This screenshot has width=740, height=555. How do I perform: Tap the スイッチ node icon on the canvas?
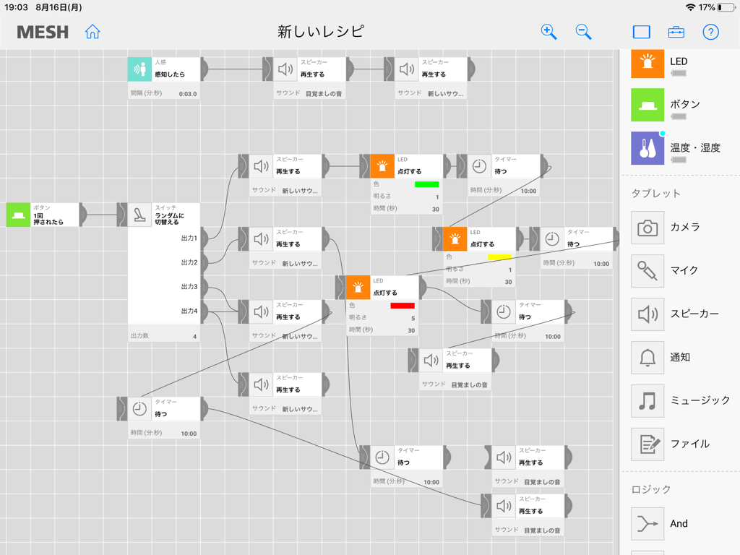click(139, 215)
